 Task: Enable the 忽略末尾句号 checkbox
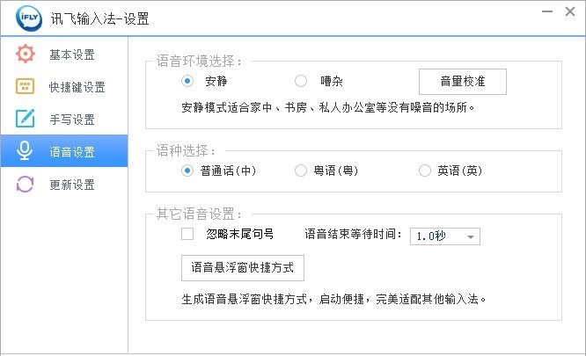point(187,235)
